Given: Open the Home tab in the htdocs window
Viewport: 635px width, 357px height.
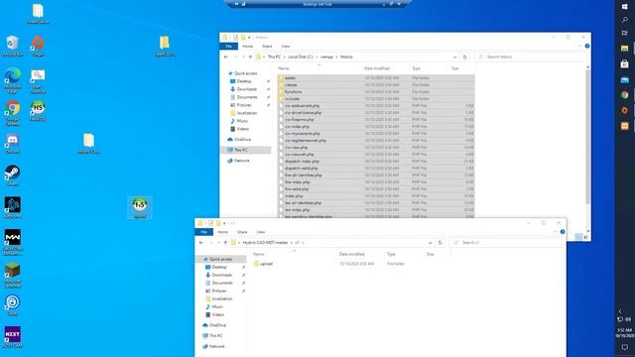Looking at the screenshot, I should (x=247, y=47).
